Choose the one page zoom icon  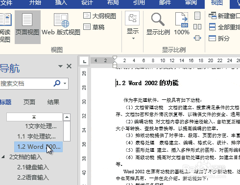197,16
